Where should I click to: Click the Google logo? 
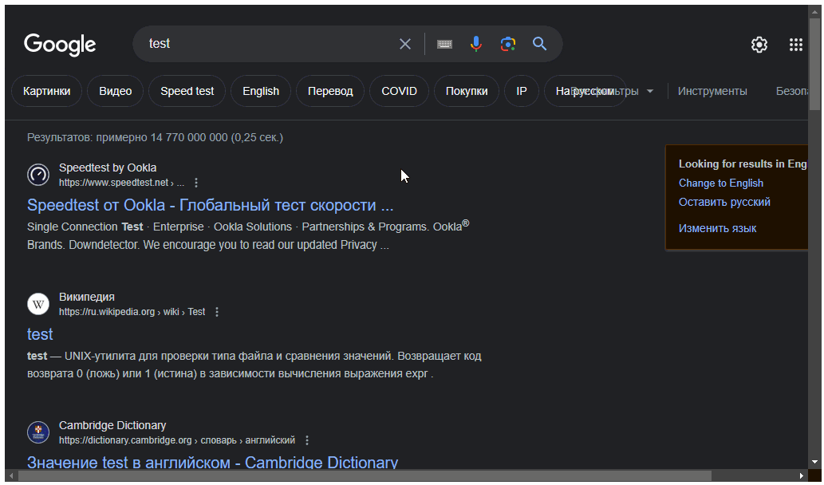click(60, 45)
